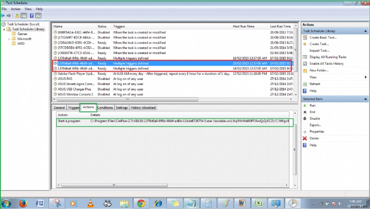Click the Back arrow in the toolbar
Viewport: 370px width, 209px height.
click(3, 16)
